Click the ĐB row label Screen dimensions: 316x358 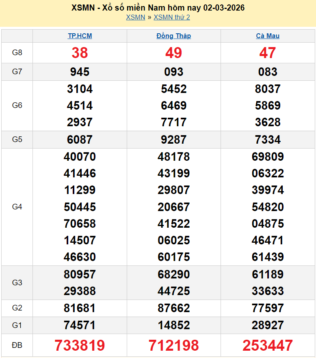point(17,345)
